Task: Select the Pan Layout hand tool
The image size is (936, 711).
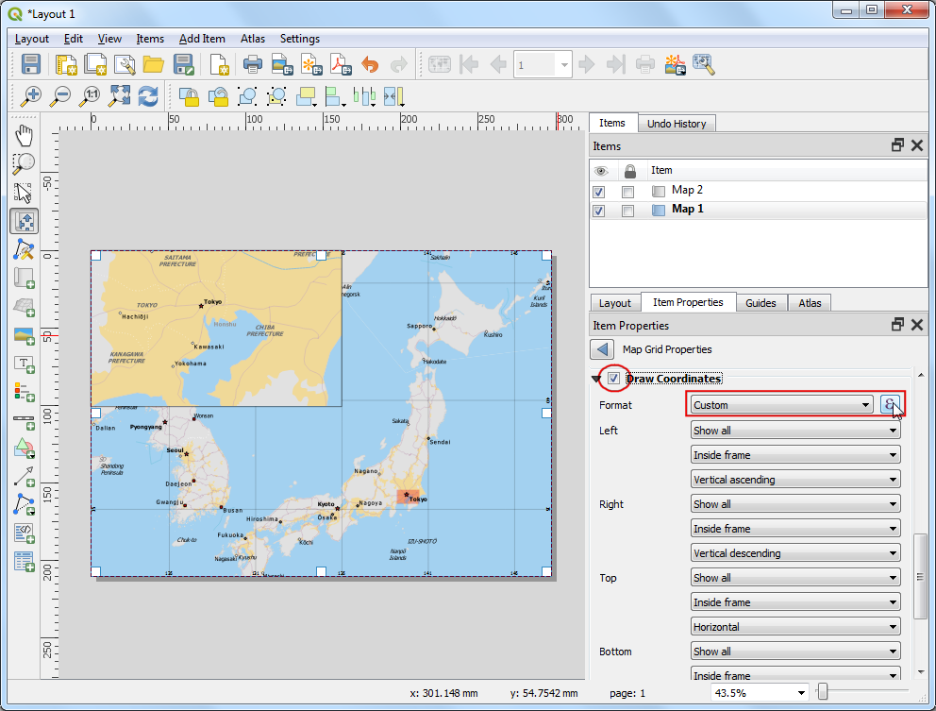Action: coord(24,136)
